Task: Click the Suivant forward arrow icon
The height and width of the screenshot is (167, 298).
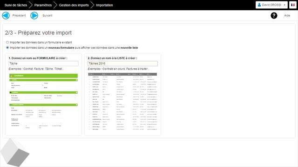Action: click(x=34, y=15)
